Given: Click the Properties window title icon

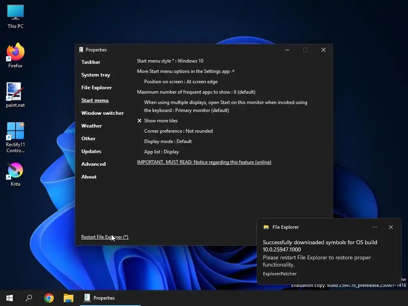Looking at the screenshot, I should coord(81,49).
